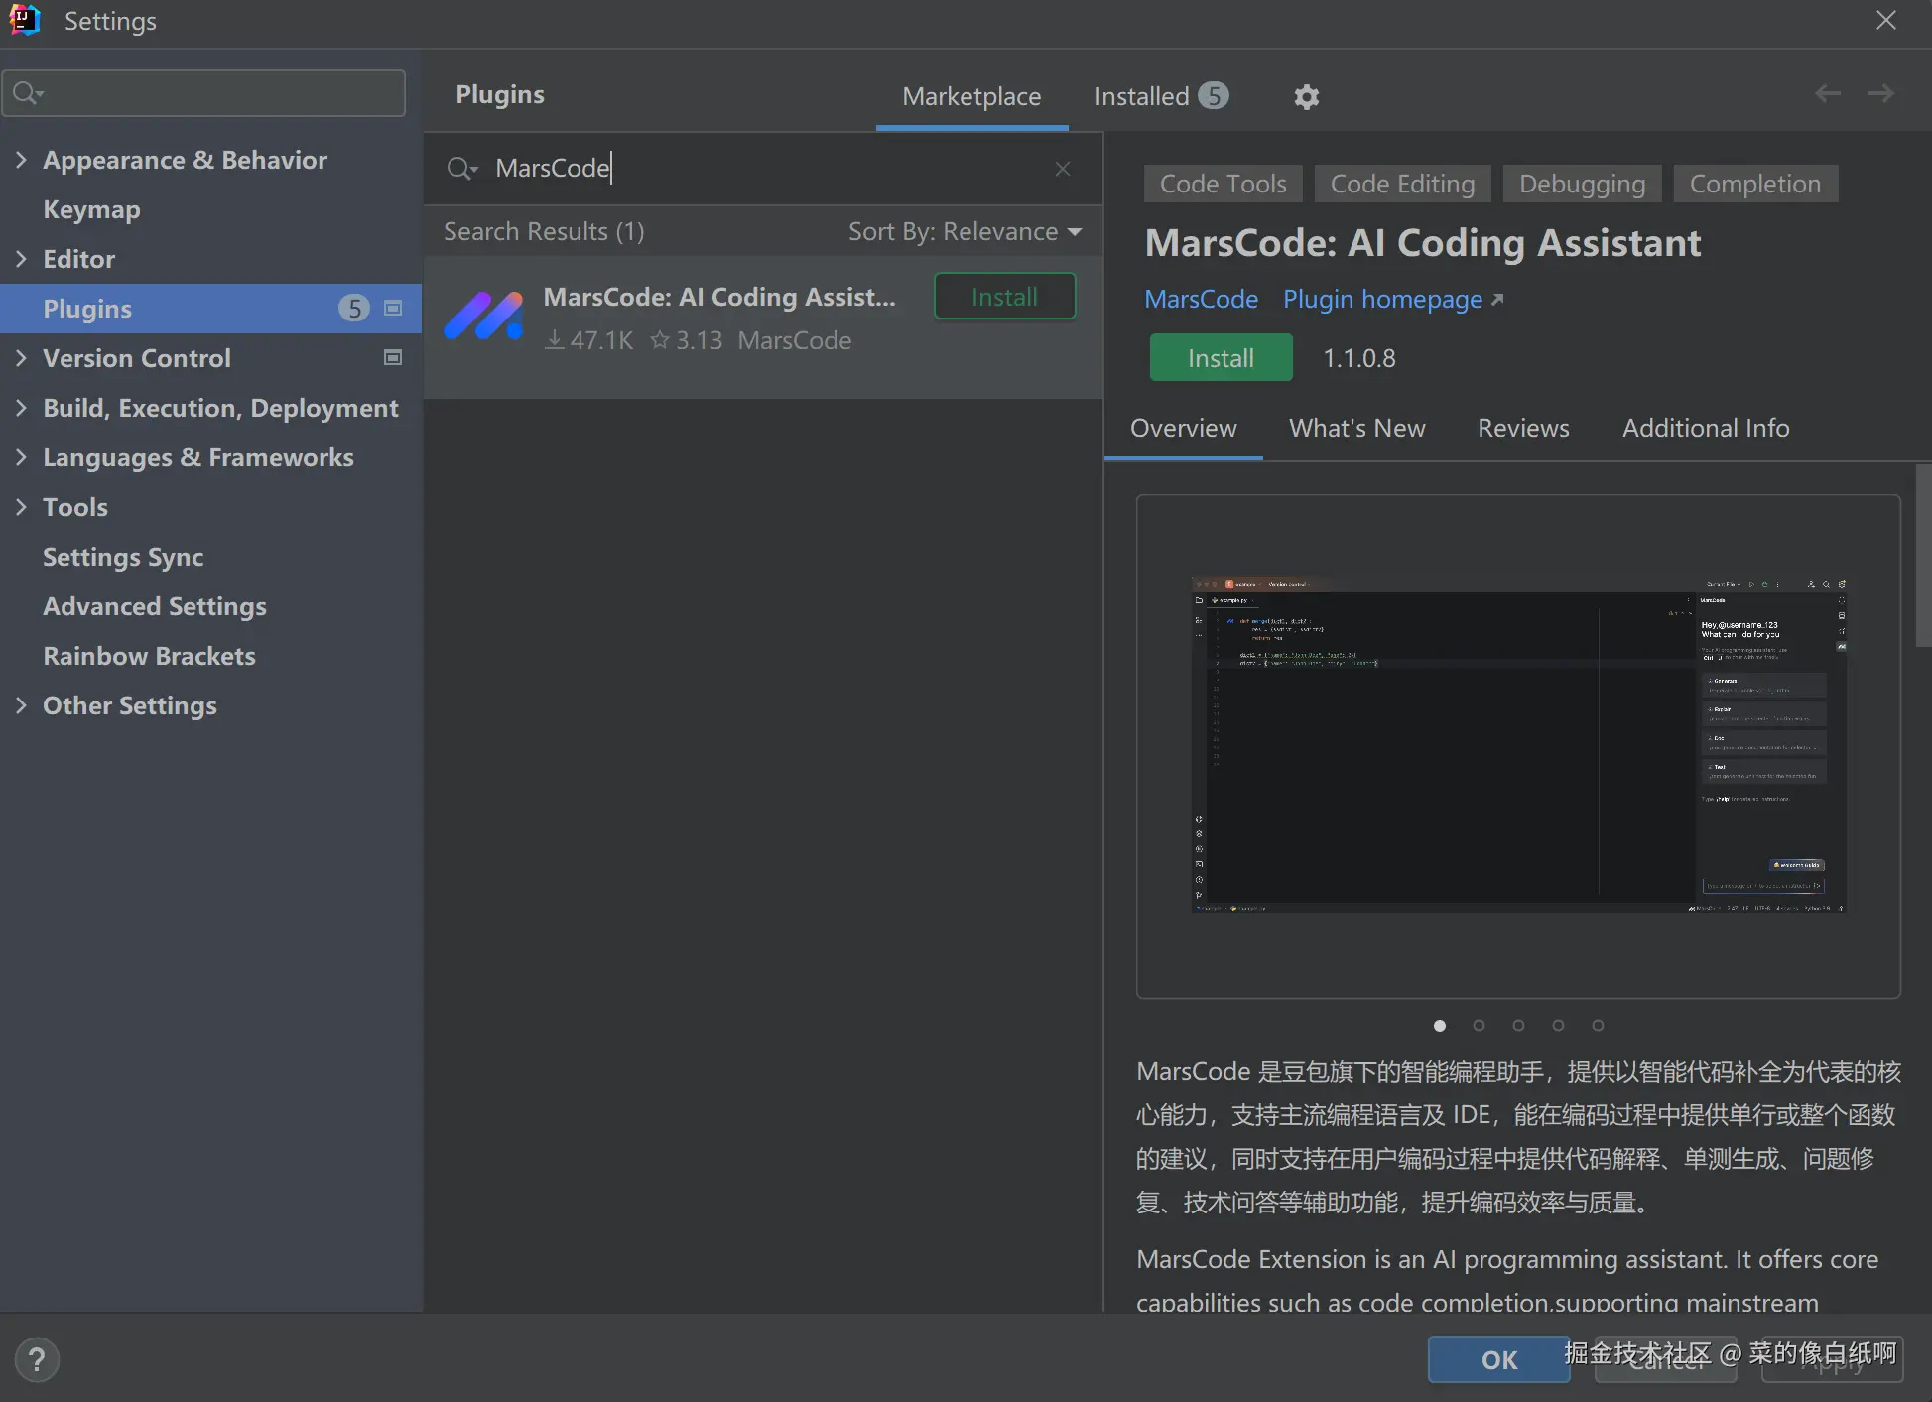Navigate forward with the right arrow
Viewport: 1932px width, 1402px height.
pyautogui.click(x=1880, y=93)
